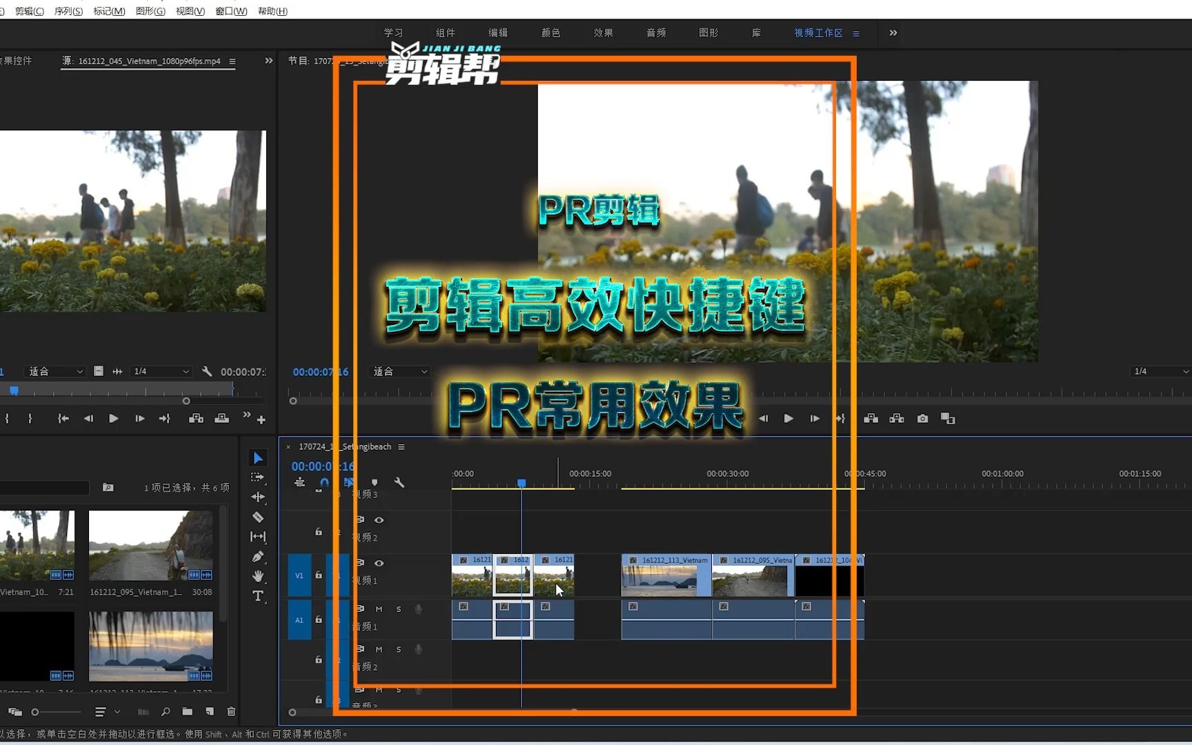Image resolution: width=1192 pixels, height=745 pixels.
Task: Solo audio track A1 with S
Action: tap(399, 609)
